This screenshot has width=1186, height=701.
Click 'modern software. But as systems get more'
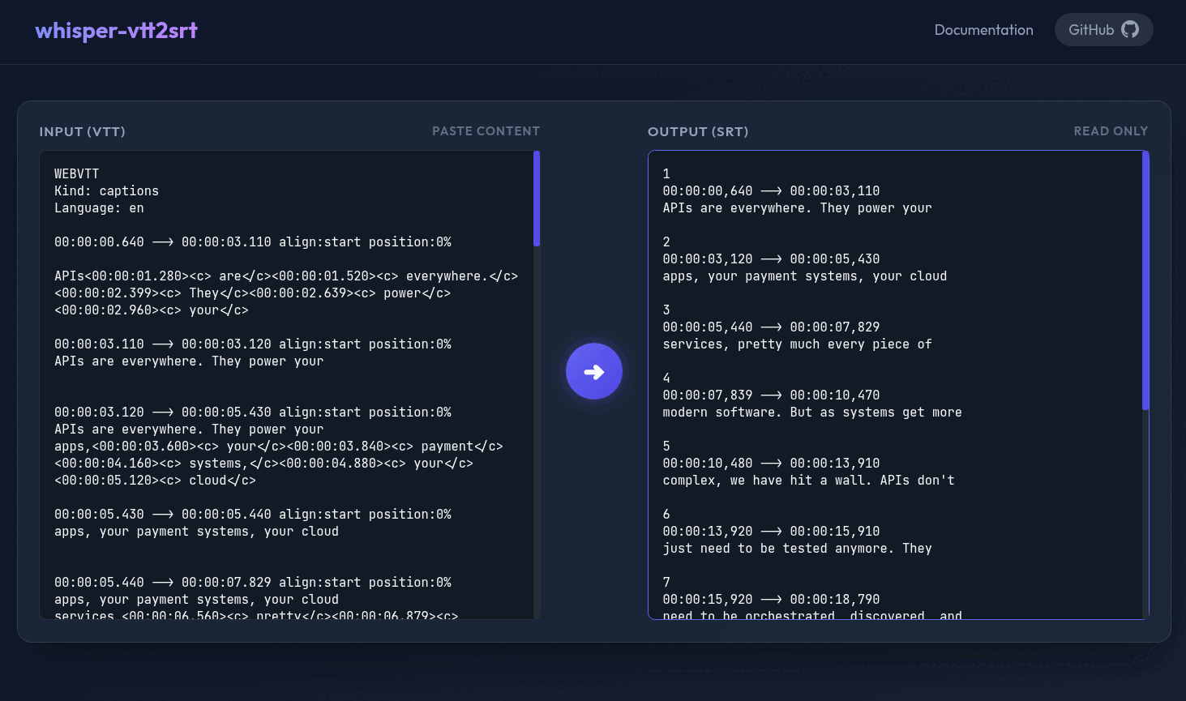click(812, 412)
